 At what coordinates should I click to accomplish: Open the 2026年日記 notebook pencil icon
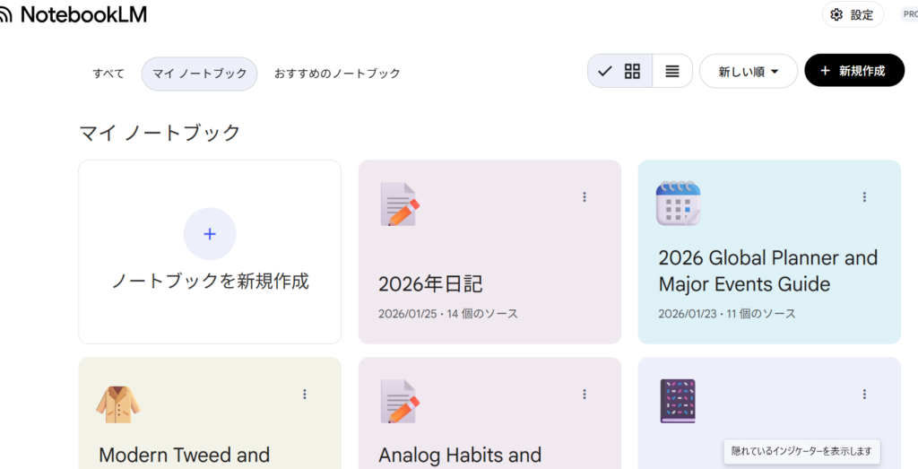(399, 204)
